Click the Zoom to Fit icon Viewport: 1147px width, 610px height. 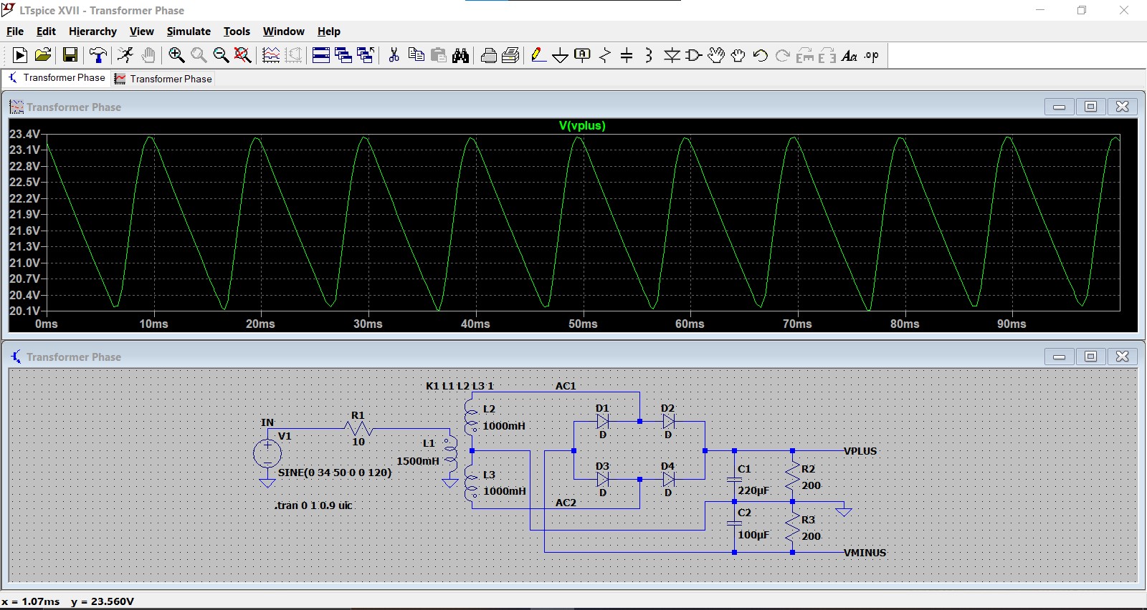243,55
